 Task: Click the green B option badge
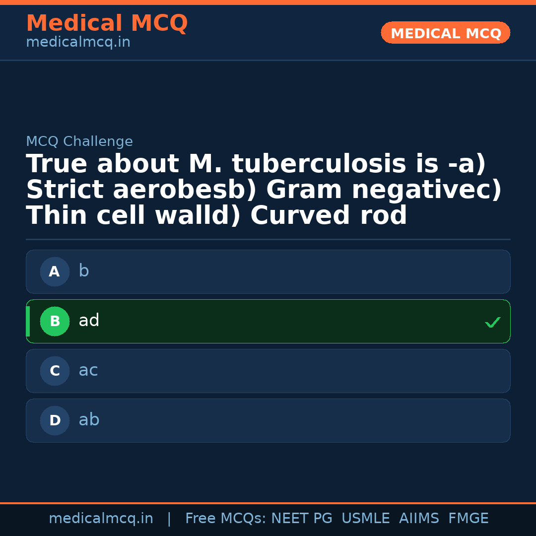pyautogui.click(x=55, y=321)
